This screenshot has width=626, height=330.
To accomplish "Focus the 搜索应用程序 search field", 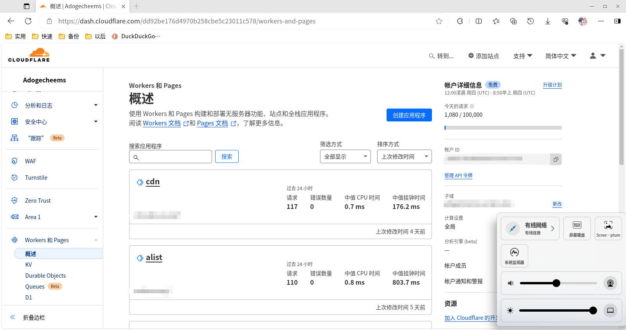I will [x=171, y=157].
